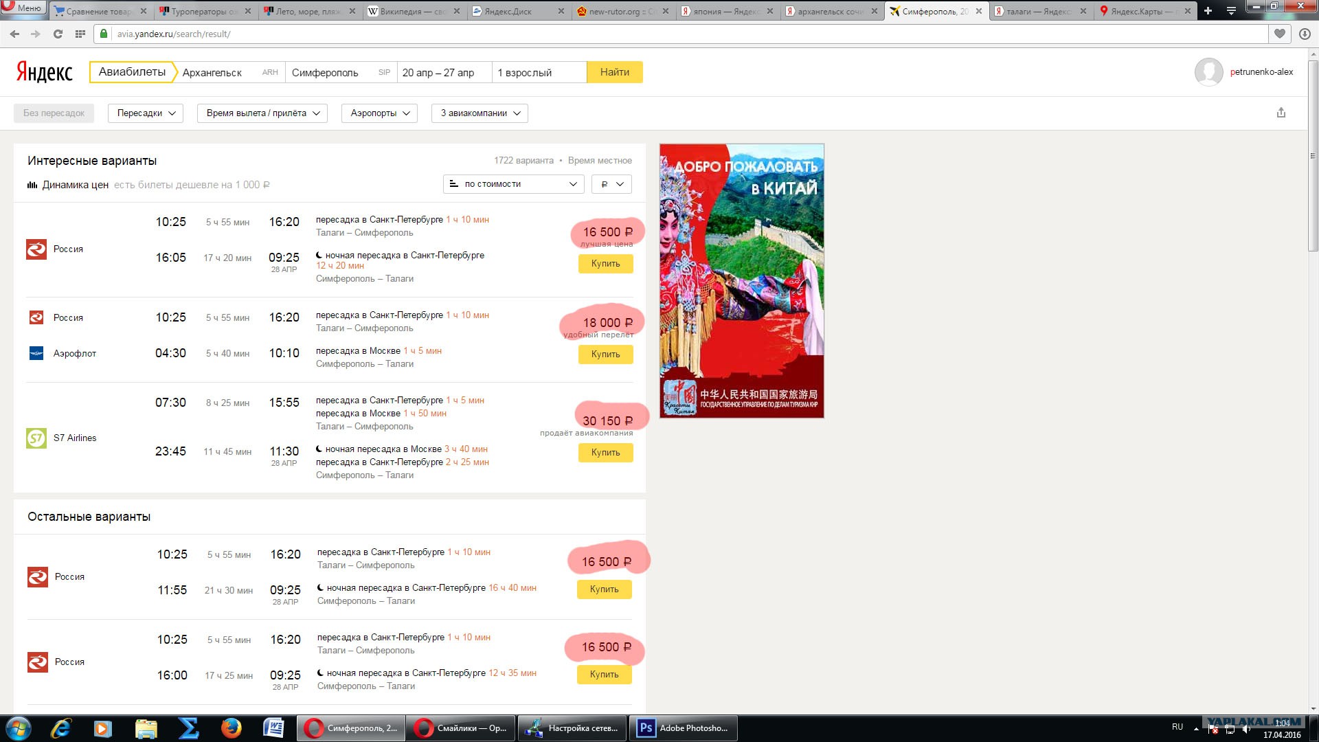1319x742 pixels.
Task: Buy the 16 500 ₽ flight with 16:05 return
Action: (x=605, y=263)
